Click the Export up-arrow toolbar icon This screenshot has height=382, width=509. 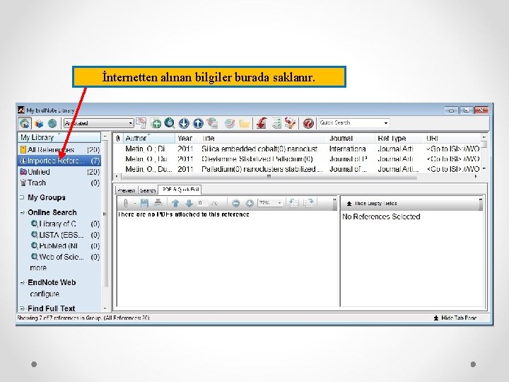198,123
